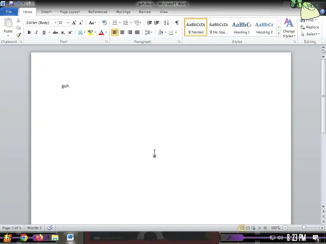Viewport: 326px width, 244px height.
Task: Apply Subscript formatting
Action: [63, 32]
